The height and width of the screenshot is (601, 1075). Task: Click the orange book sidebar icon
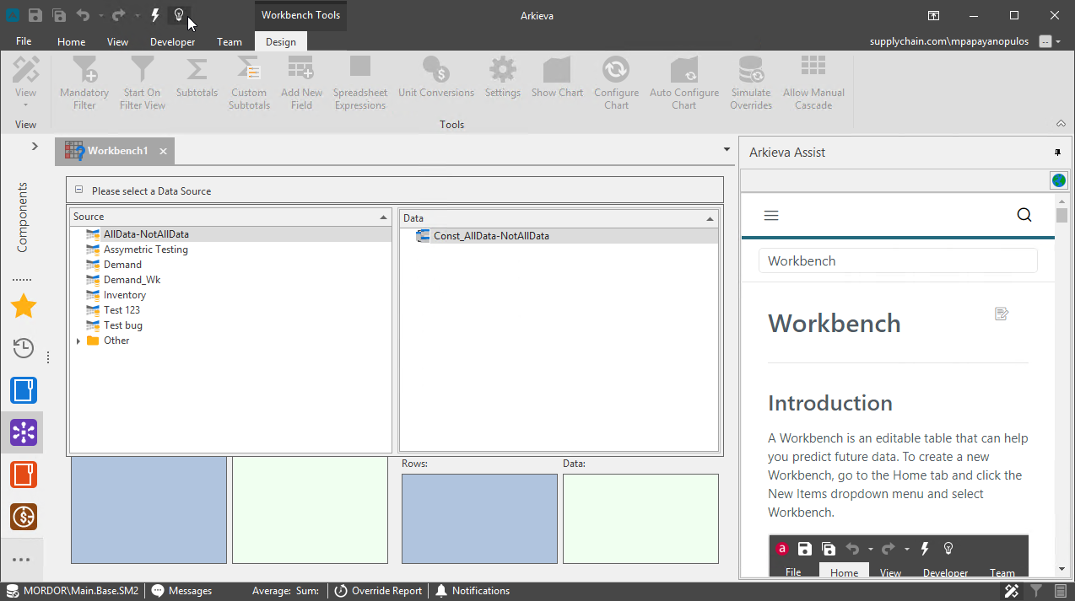[x=23, y=475]
